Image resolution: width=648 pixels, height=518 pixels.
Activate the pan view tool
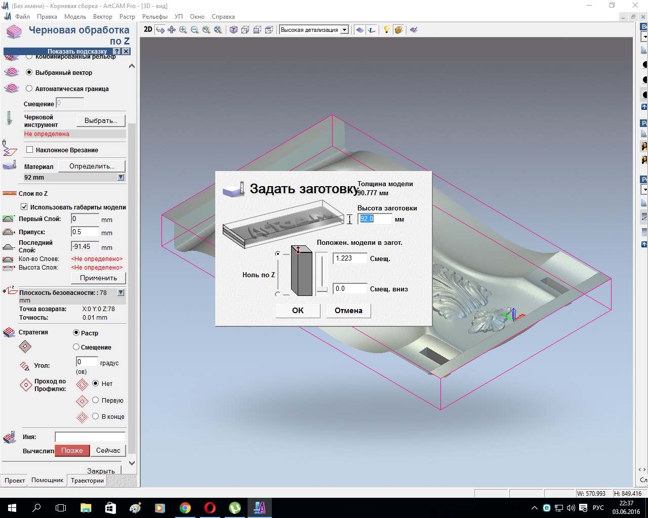coord(172,30)
